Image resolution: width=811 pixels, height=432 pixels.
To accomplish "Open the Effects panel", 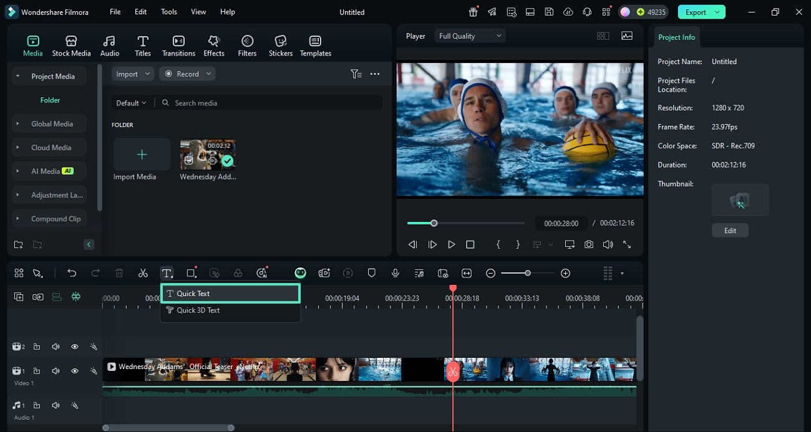I will [214, 46].
